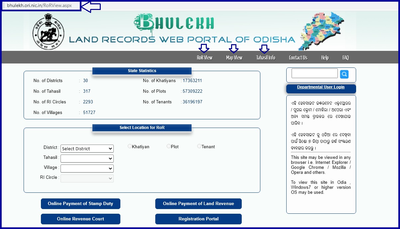Open the Departmental User Login link
The width and height of the screenshot is (400, 229).
click(321, 87)
